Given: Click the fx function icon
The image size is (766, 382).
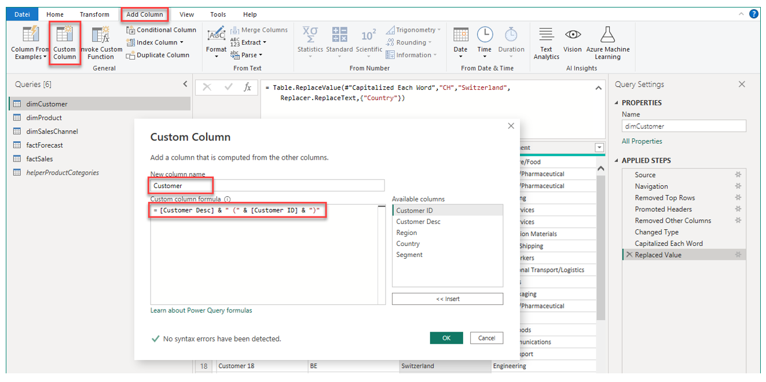Looking at the screenshot, I should [247, 87].
